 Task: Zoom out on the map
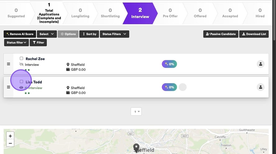10,143
